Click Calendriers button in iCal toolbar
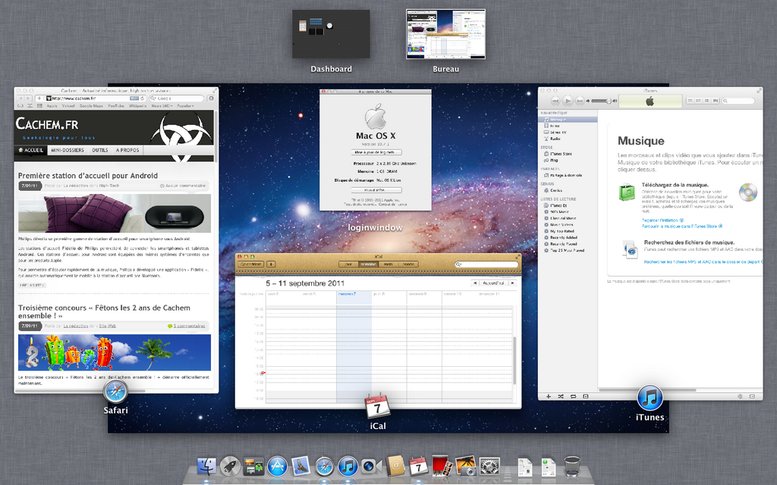777x485 pixels. click(x=250, y=264)
